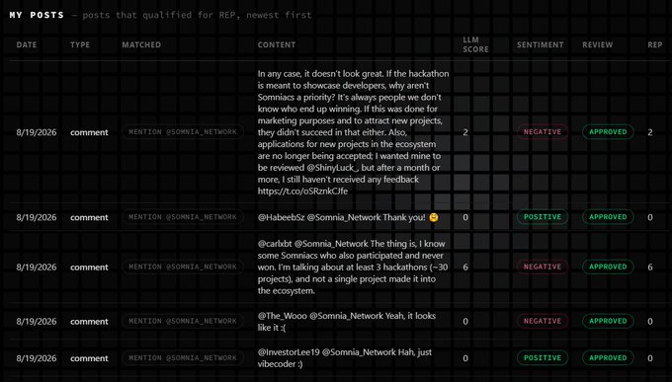Click 'comment' type in the @HabeebSz row

click(89, 217)
